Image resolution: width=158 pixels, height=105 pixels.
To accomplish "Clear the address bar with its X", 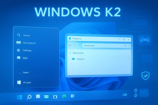I will [x=129, y=46].
